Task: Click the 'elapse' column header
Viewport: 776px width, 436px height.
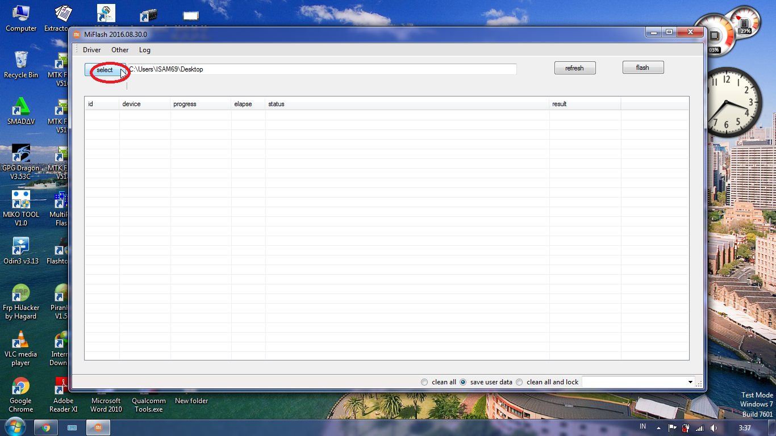Action: pos(248,104)
